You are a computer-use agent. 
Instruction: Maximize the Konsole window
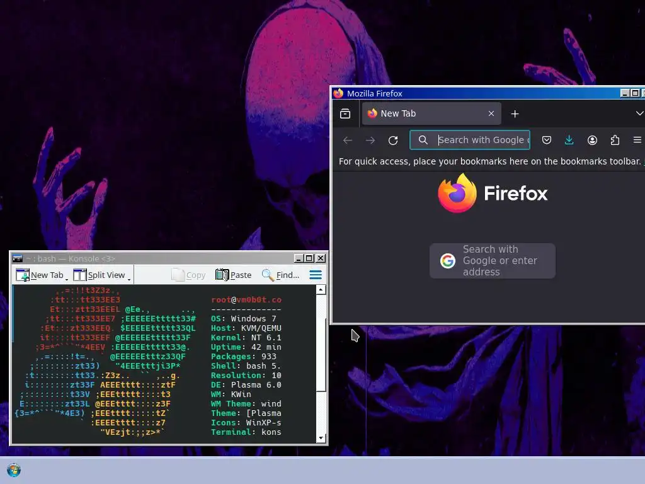309,258
